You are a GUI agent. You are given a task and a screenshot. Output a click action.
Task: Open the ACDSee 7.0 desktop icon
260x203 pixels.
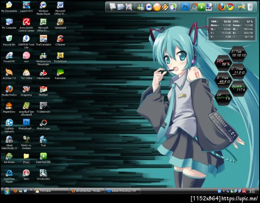click(9, 74)
